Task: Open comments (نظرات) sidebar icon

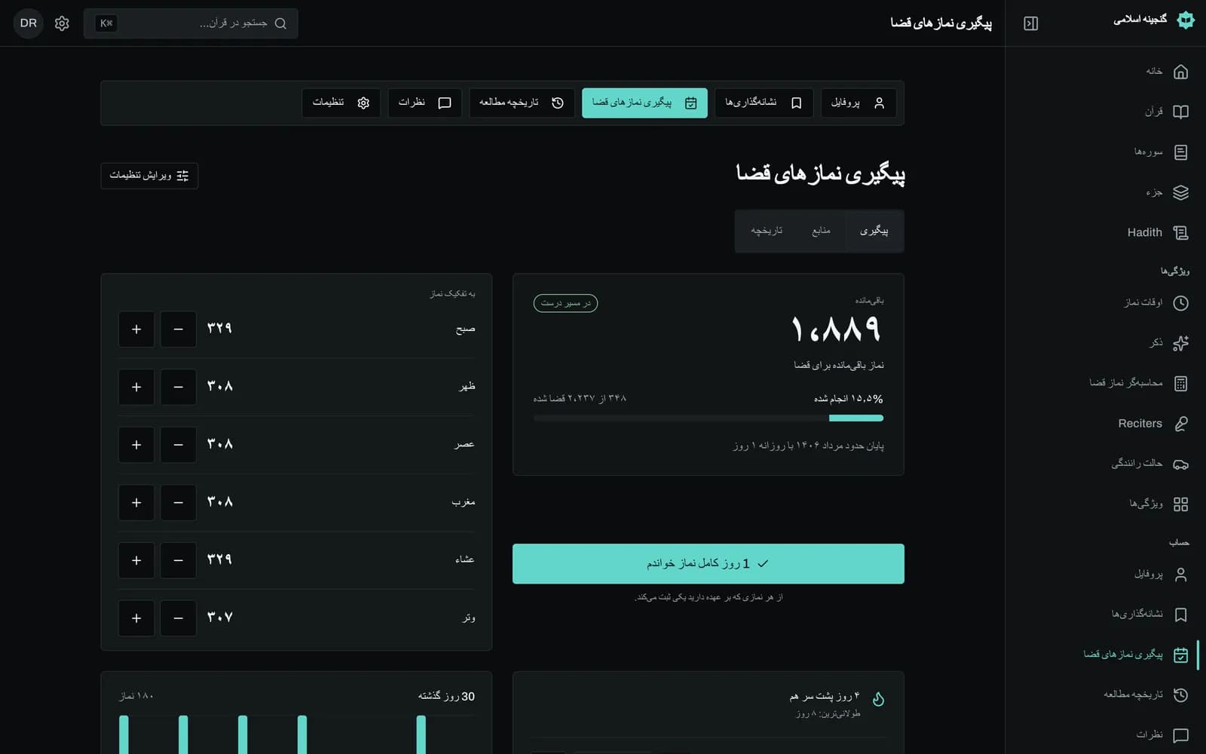Action: click(1180, 734)
